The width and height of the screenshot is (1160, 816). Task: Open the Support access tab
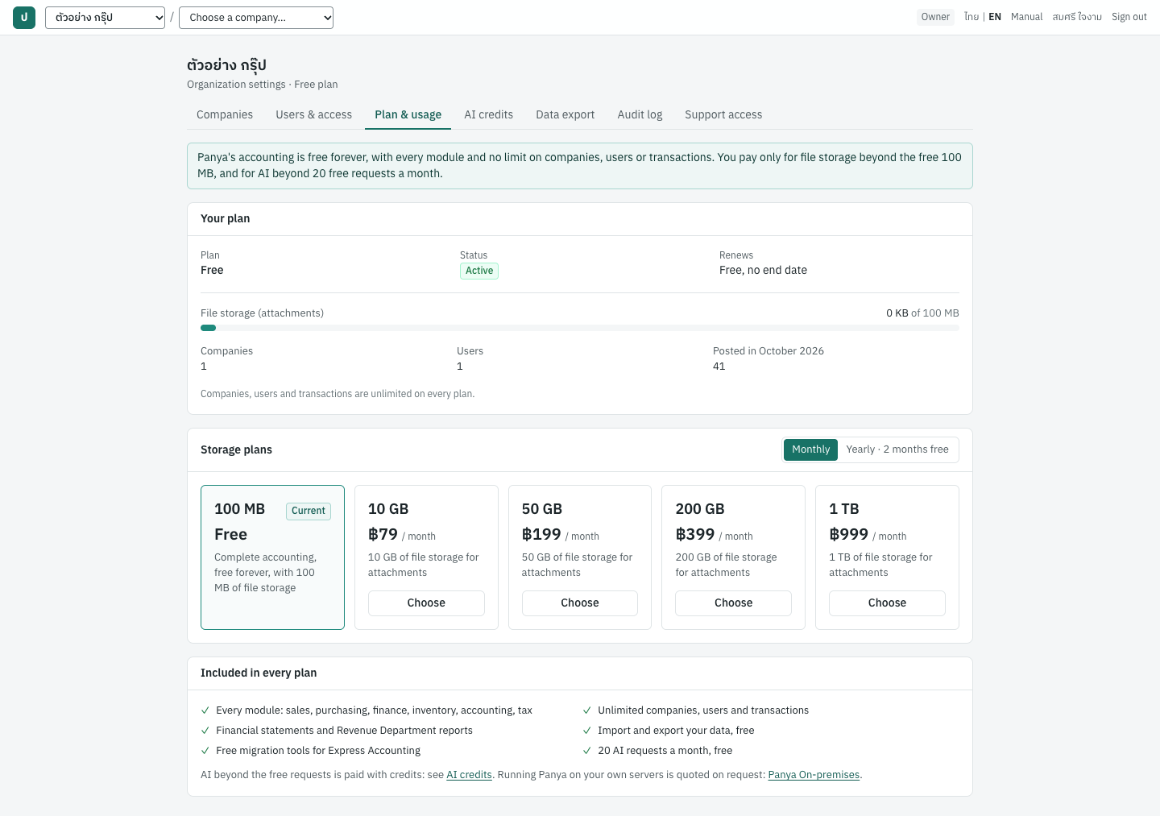pos(723,114)
